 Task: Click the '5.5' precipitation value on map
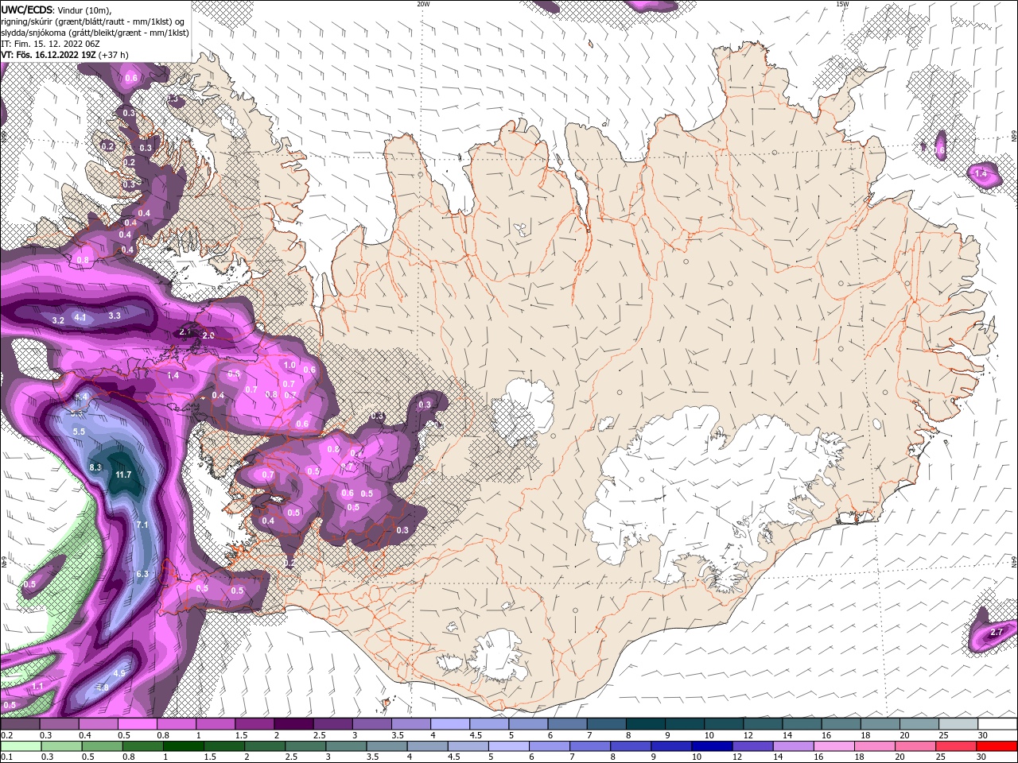tap(79, 431)
